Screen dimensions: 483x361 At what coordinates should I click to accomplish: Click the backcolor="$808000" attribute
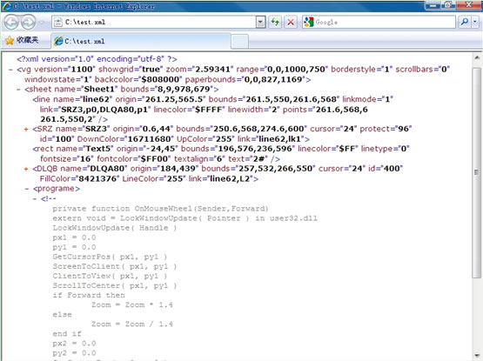point(138,79)
